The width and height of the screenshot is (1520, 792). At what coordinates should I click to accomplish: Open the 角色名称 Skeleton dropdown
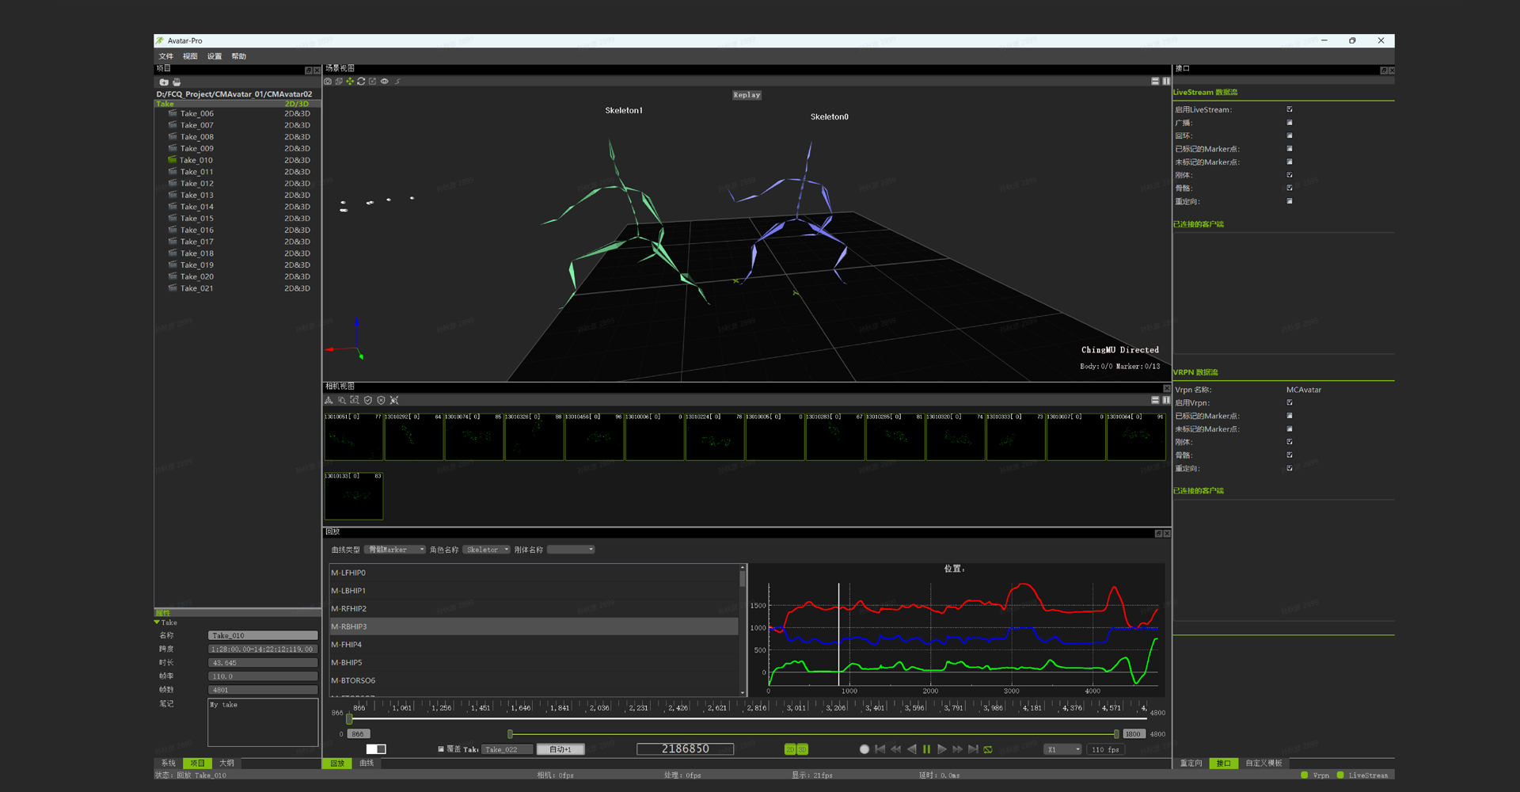point(486,550)
